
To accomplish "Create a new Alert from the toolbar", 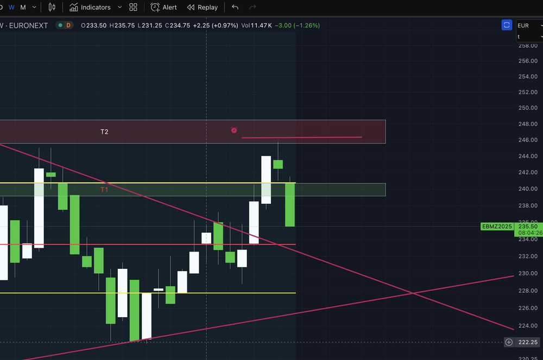I will click(x=163, y=7).
